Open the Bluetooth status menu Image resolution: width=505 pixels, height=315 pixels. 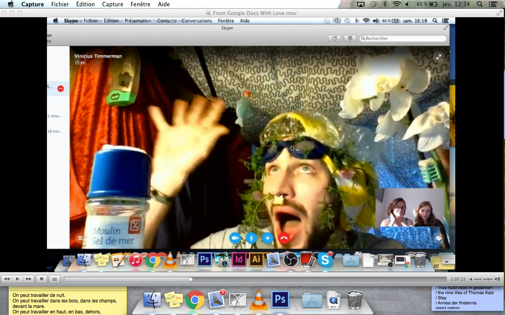(385, 4)
